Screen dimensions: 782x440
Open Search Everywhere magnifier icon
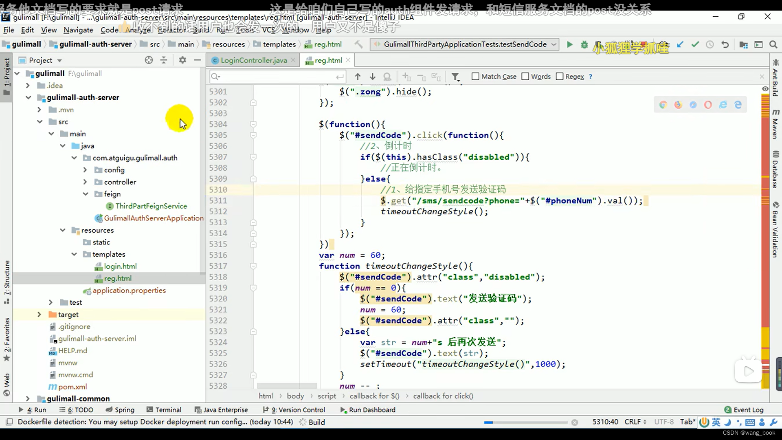pos(773,44)
